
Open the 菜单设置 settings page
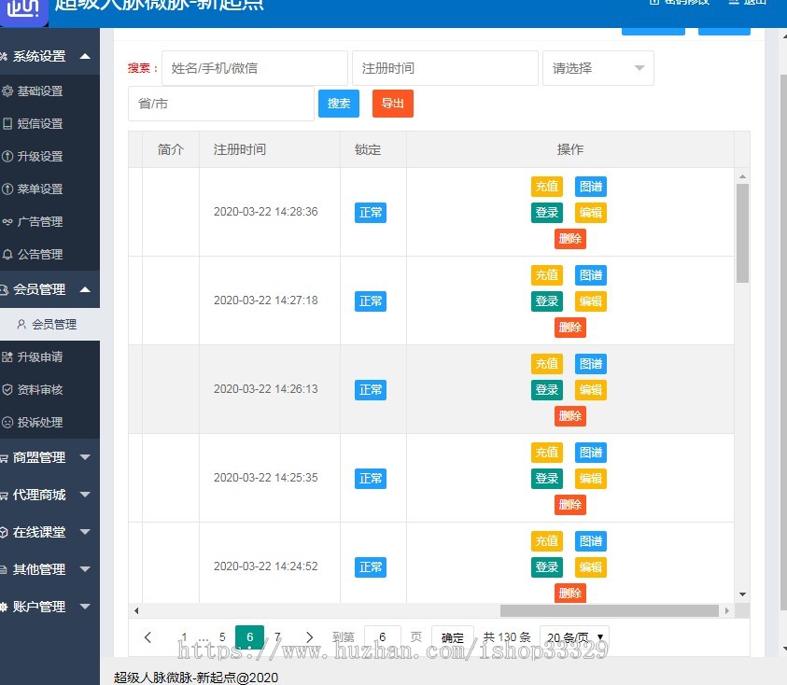pyautogui.click(x=42, y=189)
